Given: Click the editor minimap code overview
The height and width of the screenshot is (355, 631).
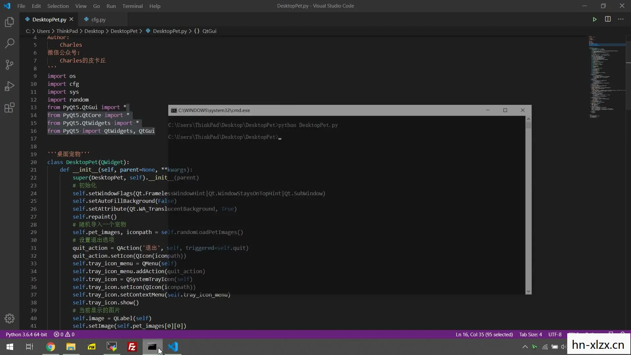Looking at the screenshot, I should click(x=607, y=77).
